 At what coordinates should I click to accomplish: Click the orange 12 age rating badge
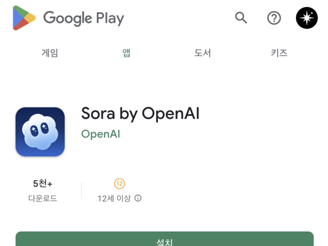tap(119, 184)
